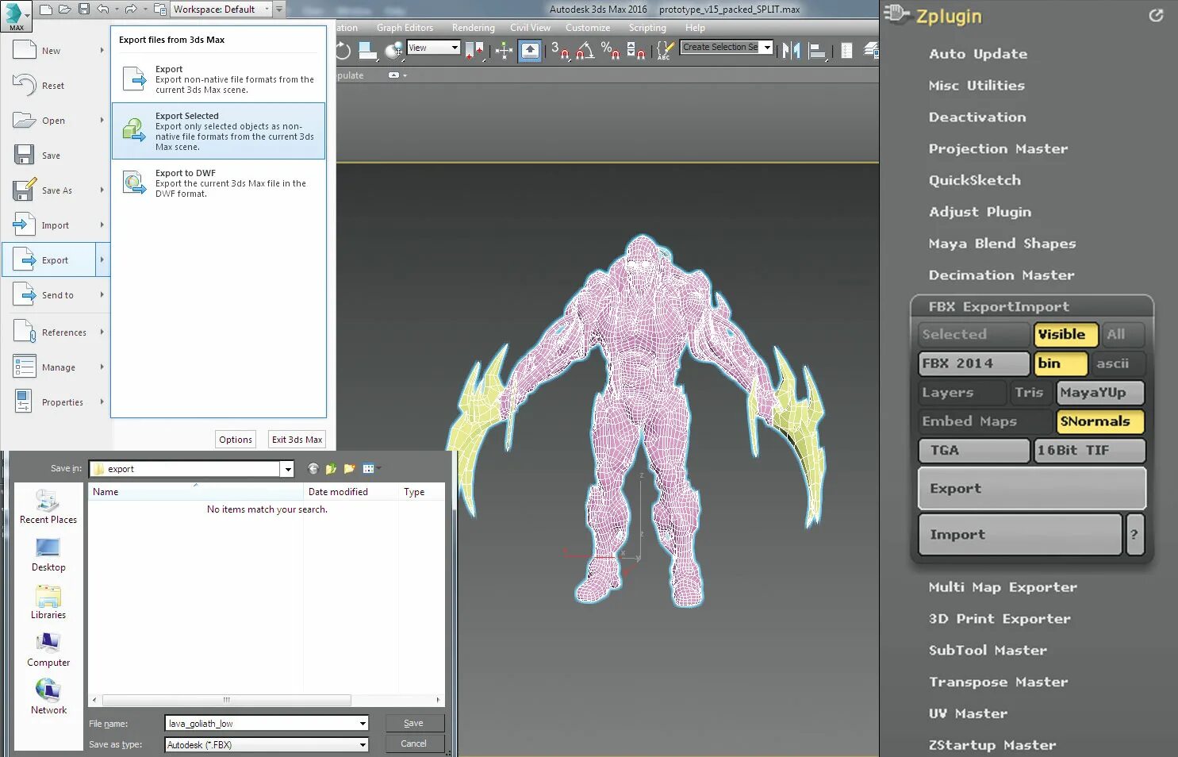Open Network location in save dialog sidebar

point(48,697)
